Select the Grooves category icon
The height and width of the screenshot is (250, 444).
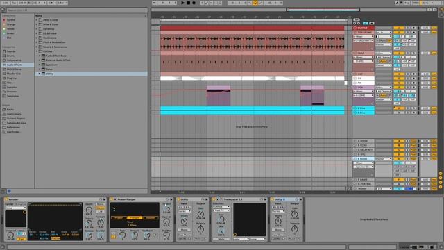click(x=4, y=92)
